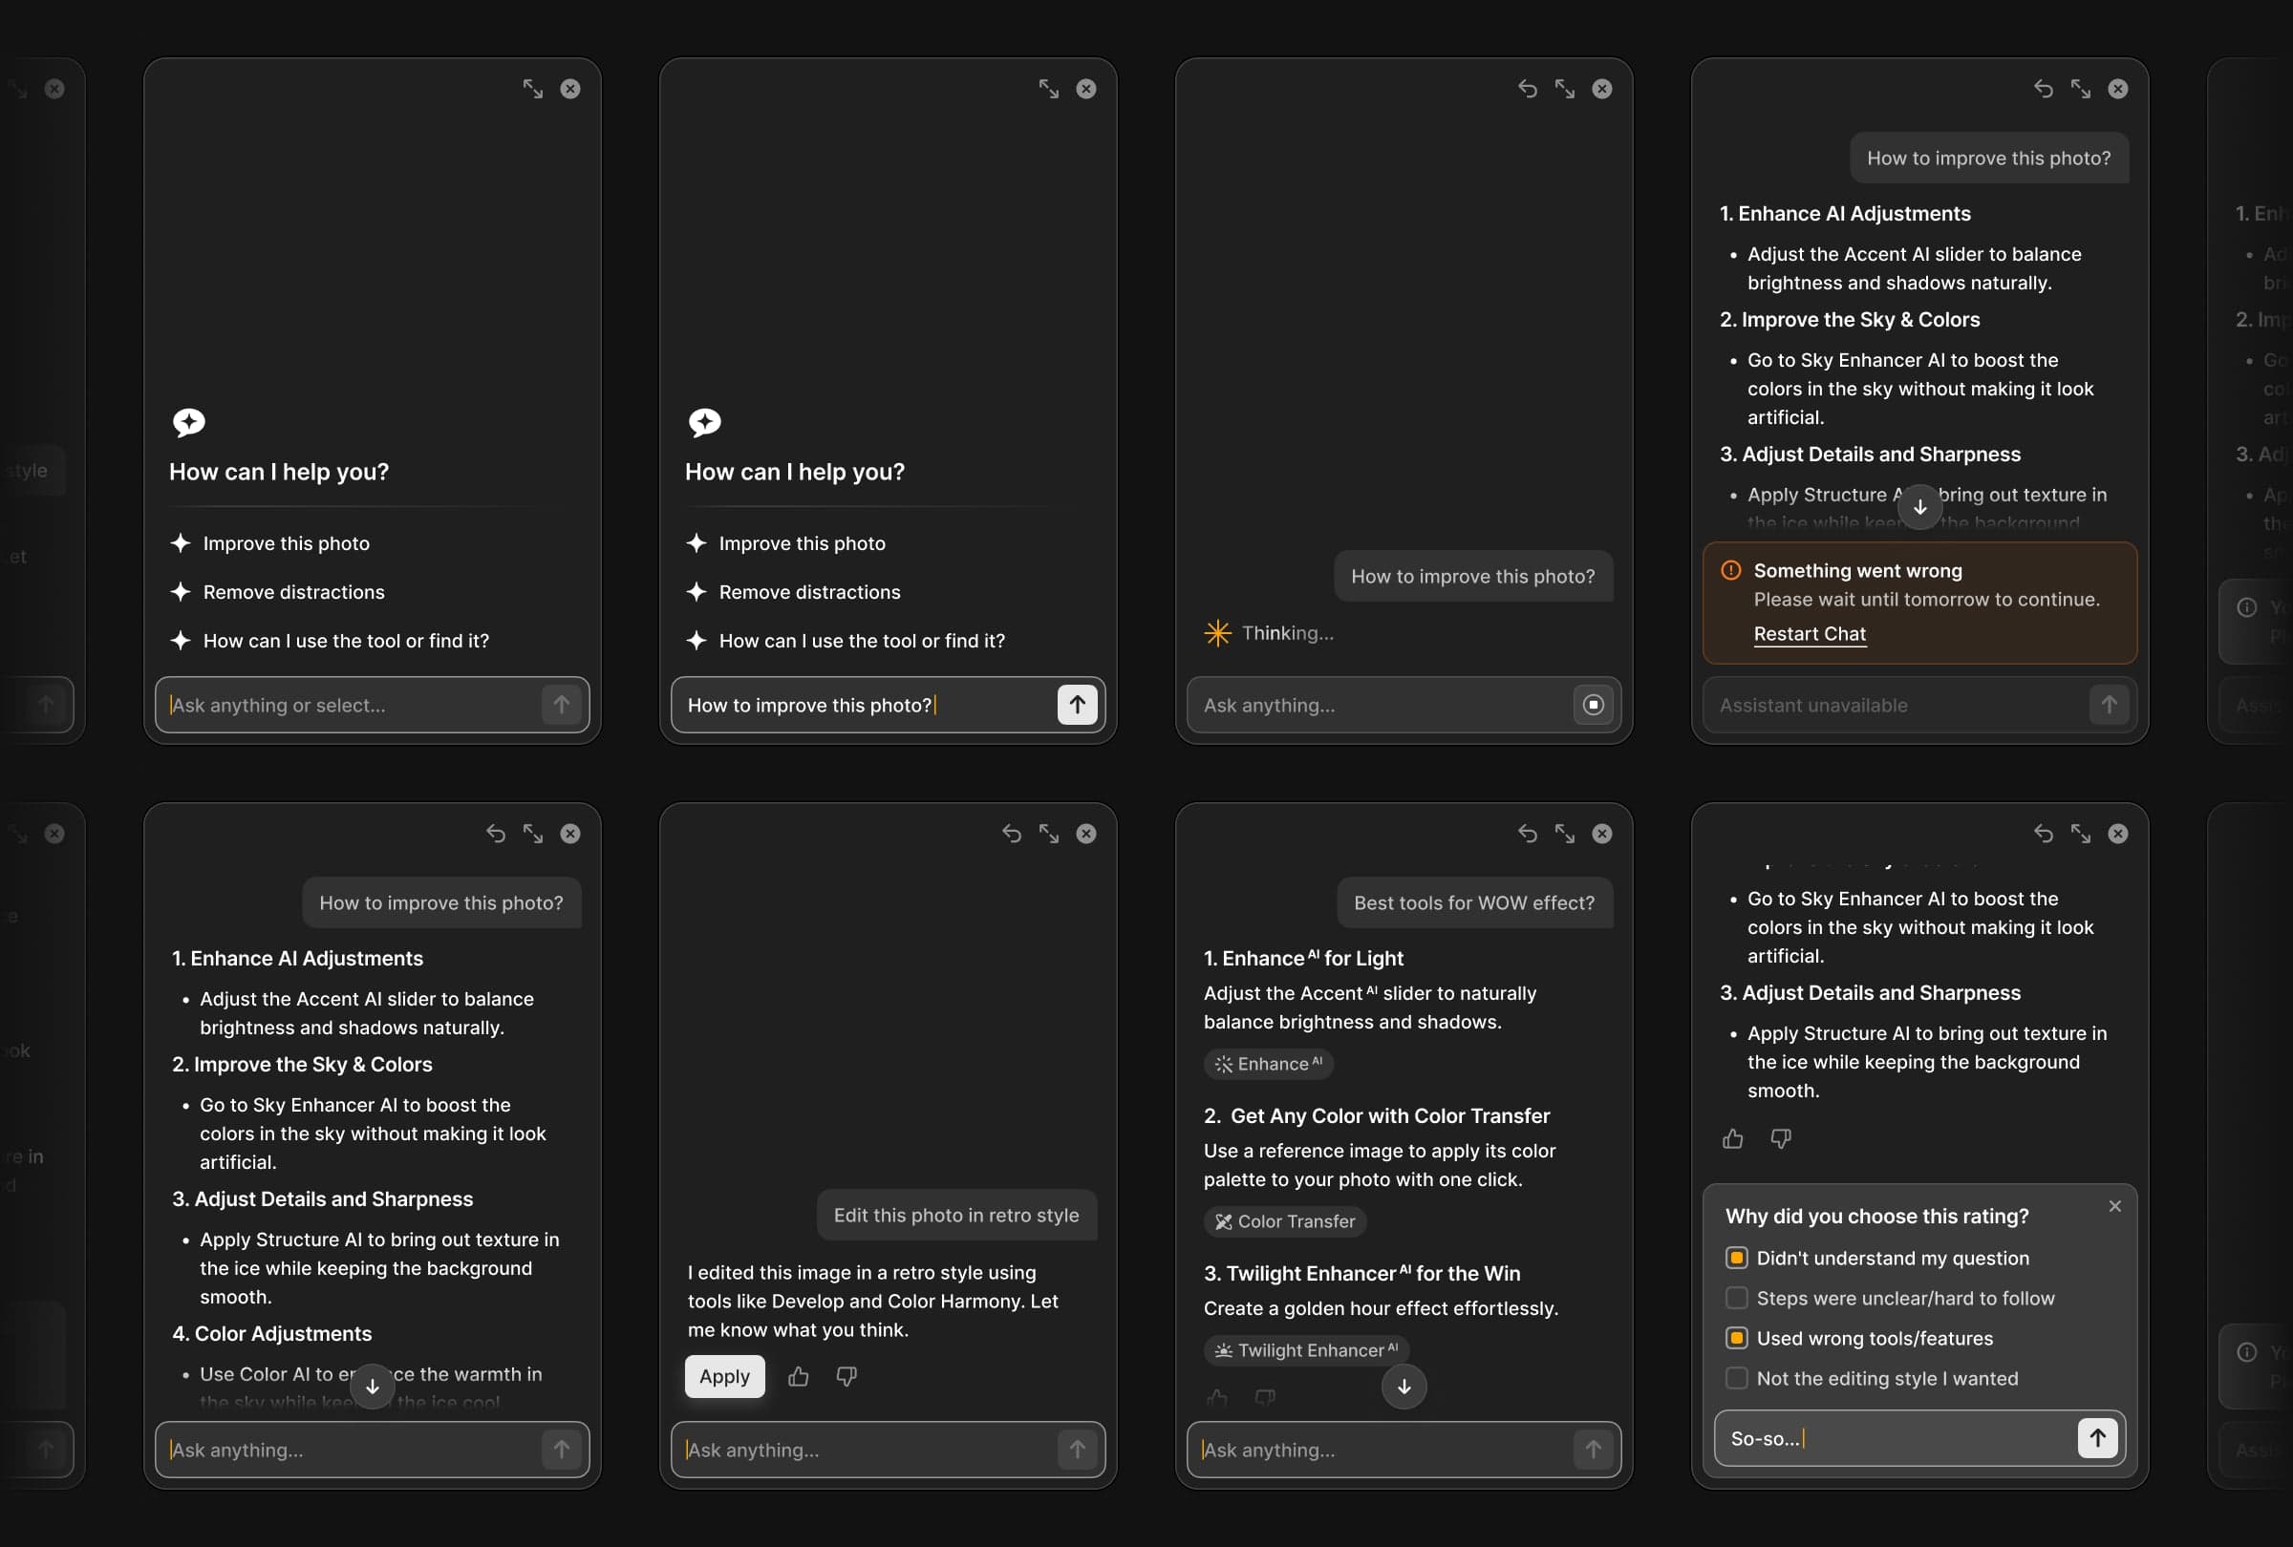Click the send arrow next to 'How to improve this photo?'
The width and height of the screenshot is (2293, 1547).
coord(1077,705)
